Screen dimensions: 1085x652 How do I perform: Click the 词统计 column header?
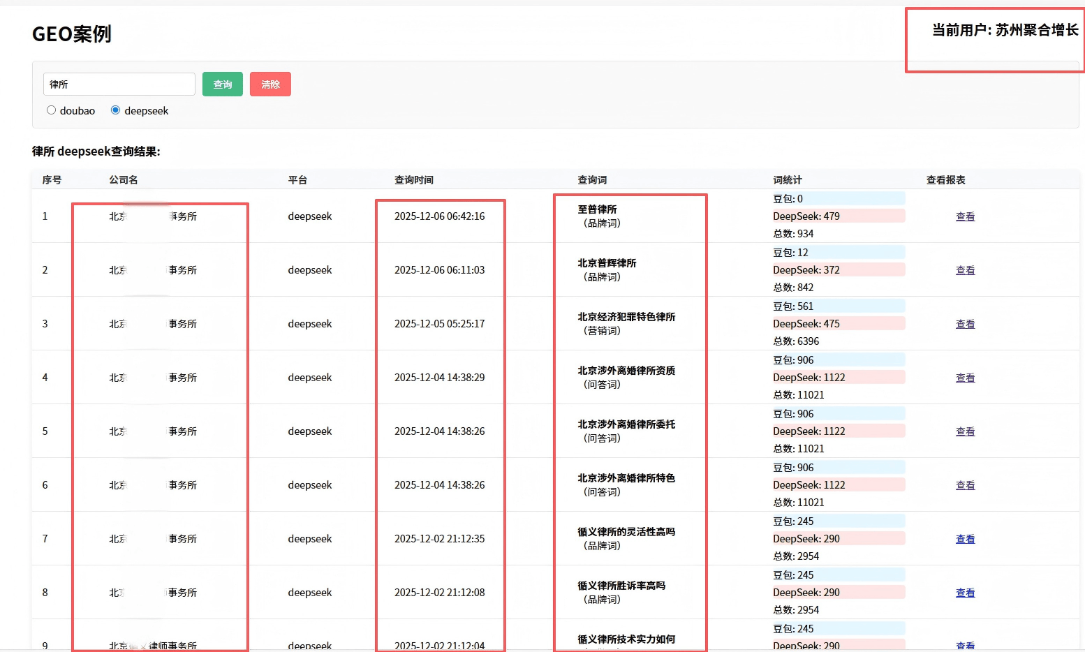(787, 180)
